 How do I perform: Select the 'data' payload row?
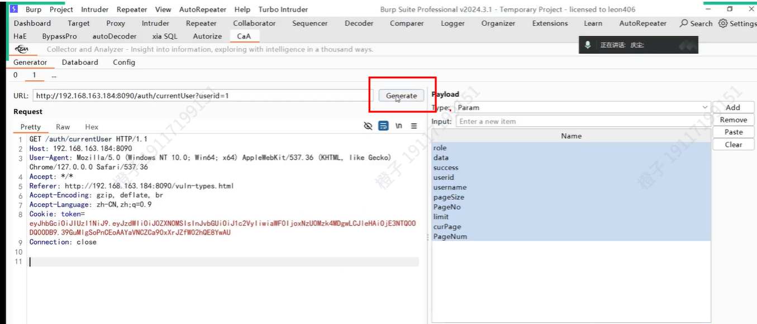pyautogui.click(x=571, y=158)
